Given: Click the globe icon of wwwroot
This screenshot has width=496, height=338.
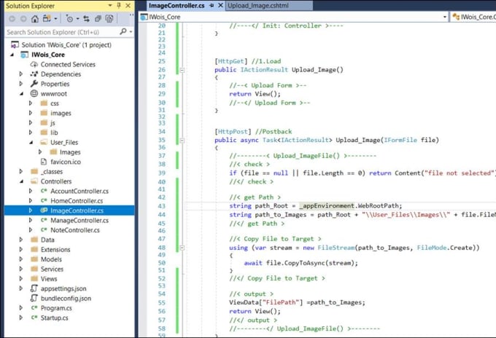Looking at the screenshot, I should tap(34, 93).
